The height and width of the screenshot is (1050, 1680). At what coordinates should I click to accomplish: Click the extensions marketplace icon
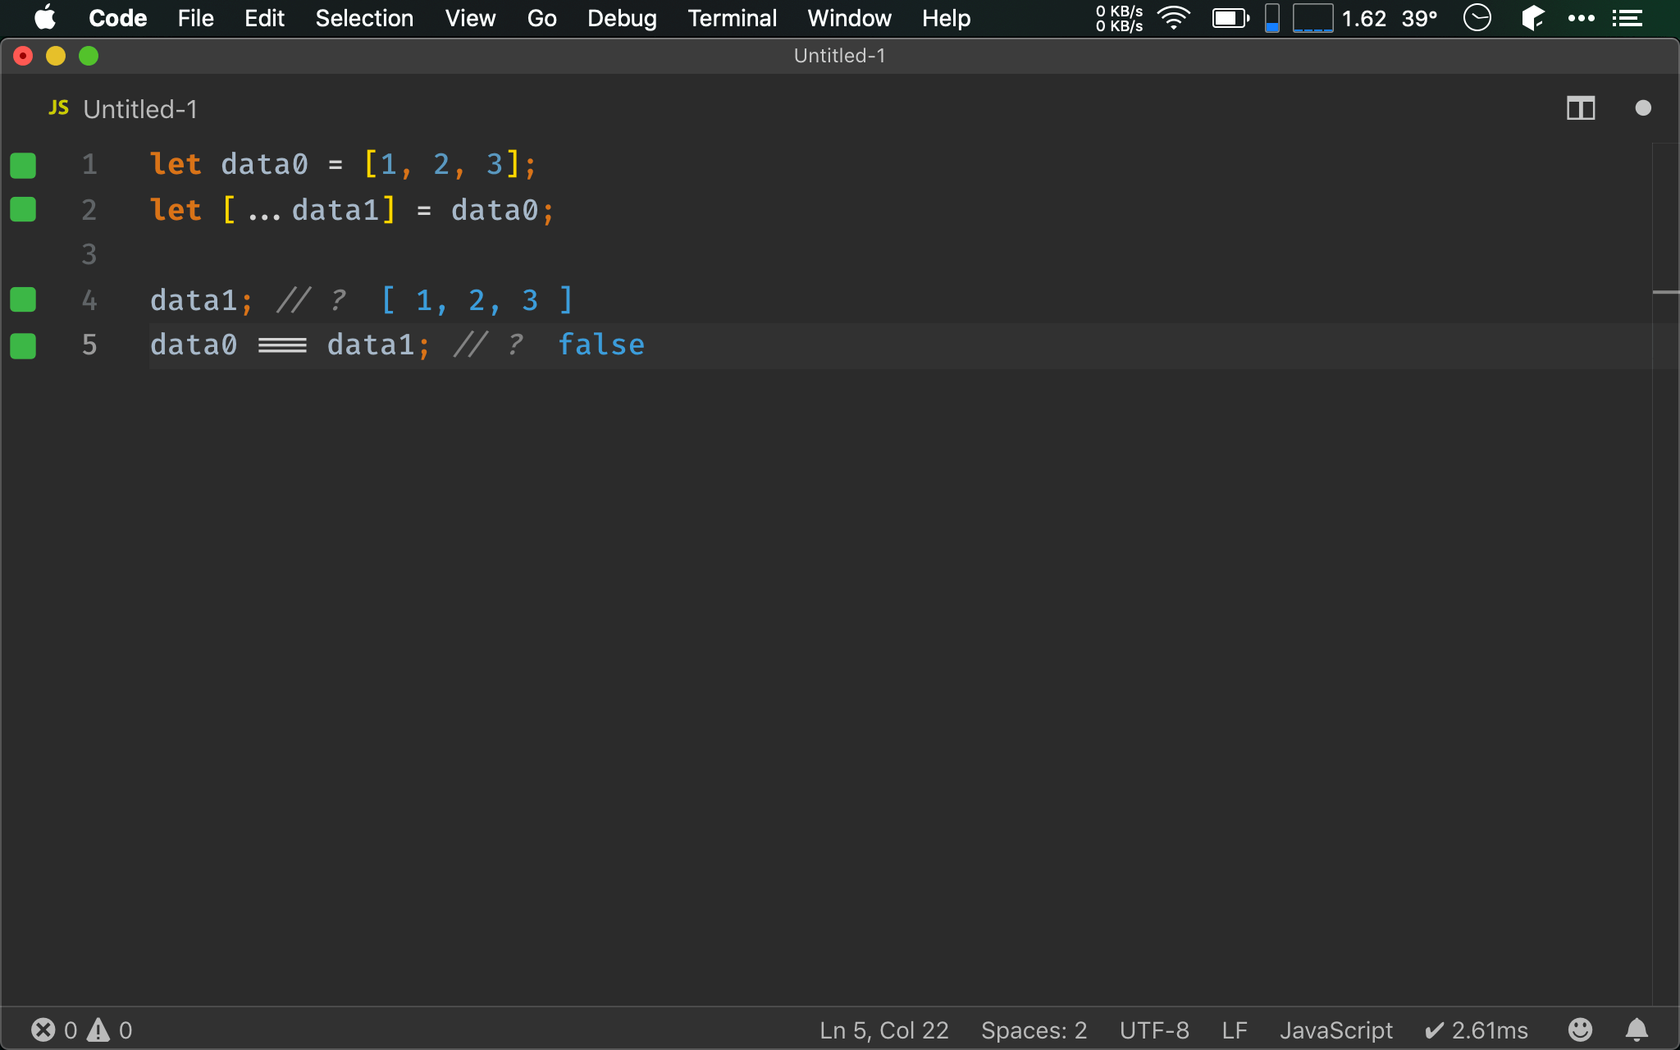[x=1534, y=17]
